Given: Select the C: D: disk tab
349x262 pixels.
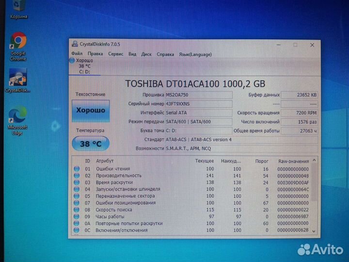Looking at the screenshot, I should (84, 66).
